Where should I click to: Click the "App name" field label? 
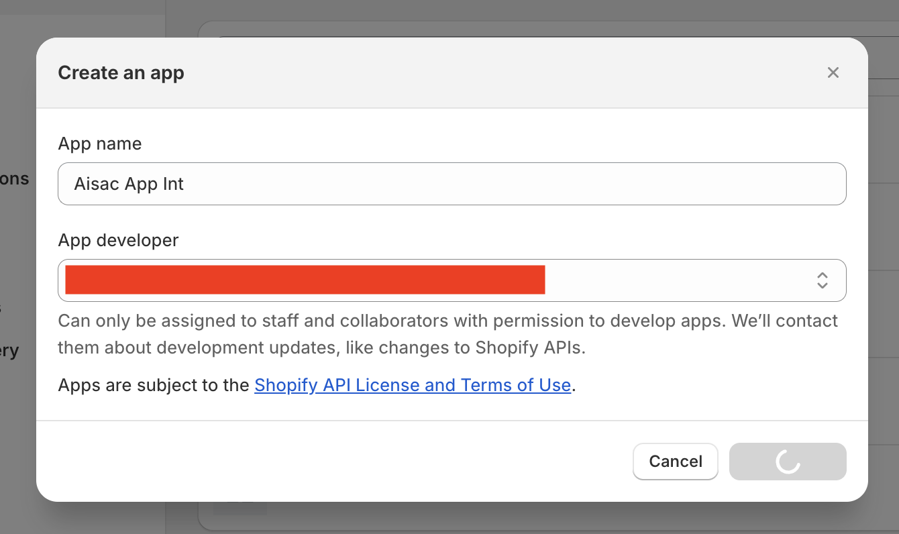[100, 144]
